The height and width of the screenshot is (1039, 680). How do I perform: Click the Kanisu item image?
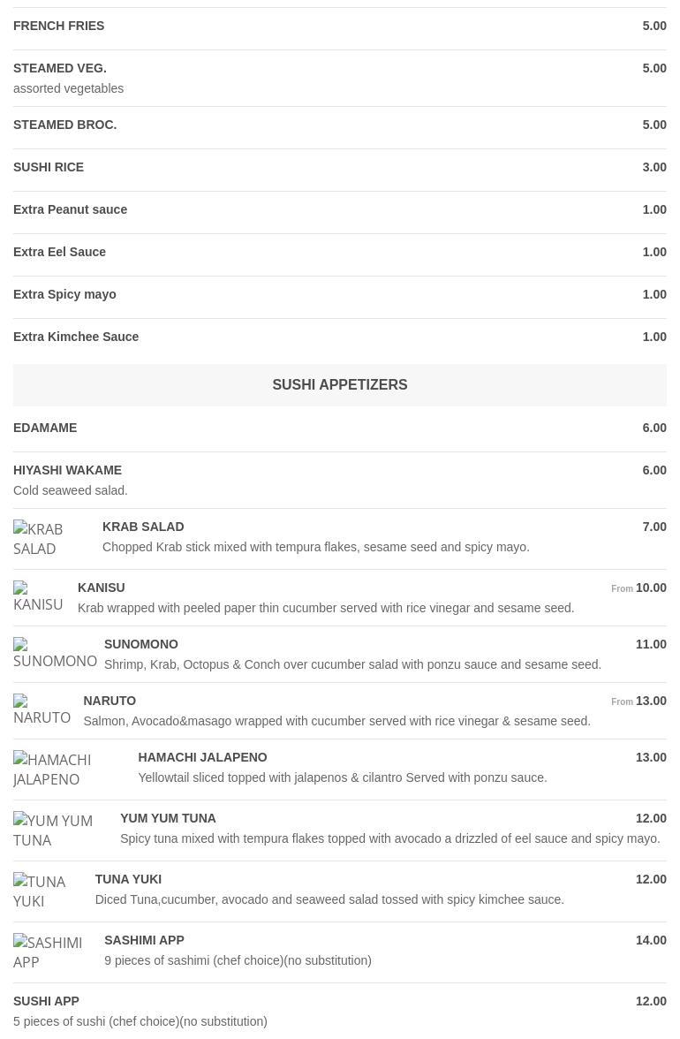[x=38, y=597]
